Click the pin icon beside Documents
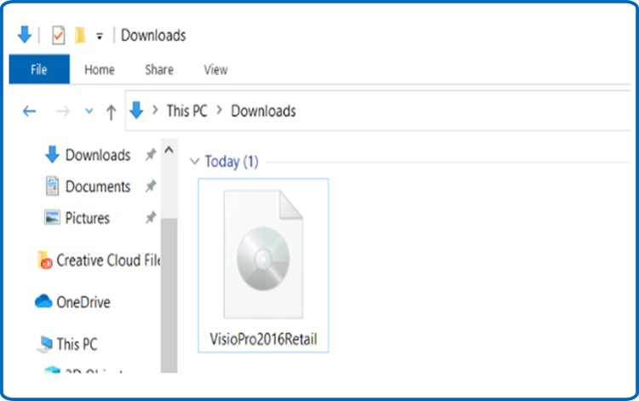639x401 pixels. coord(151,186)
